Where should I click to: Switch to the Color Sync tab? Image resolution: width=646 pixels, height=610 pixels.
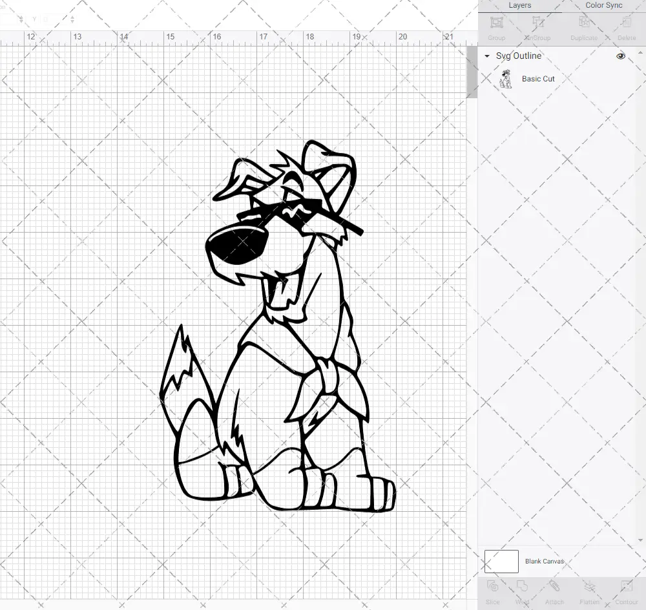coord(603,5)
